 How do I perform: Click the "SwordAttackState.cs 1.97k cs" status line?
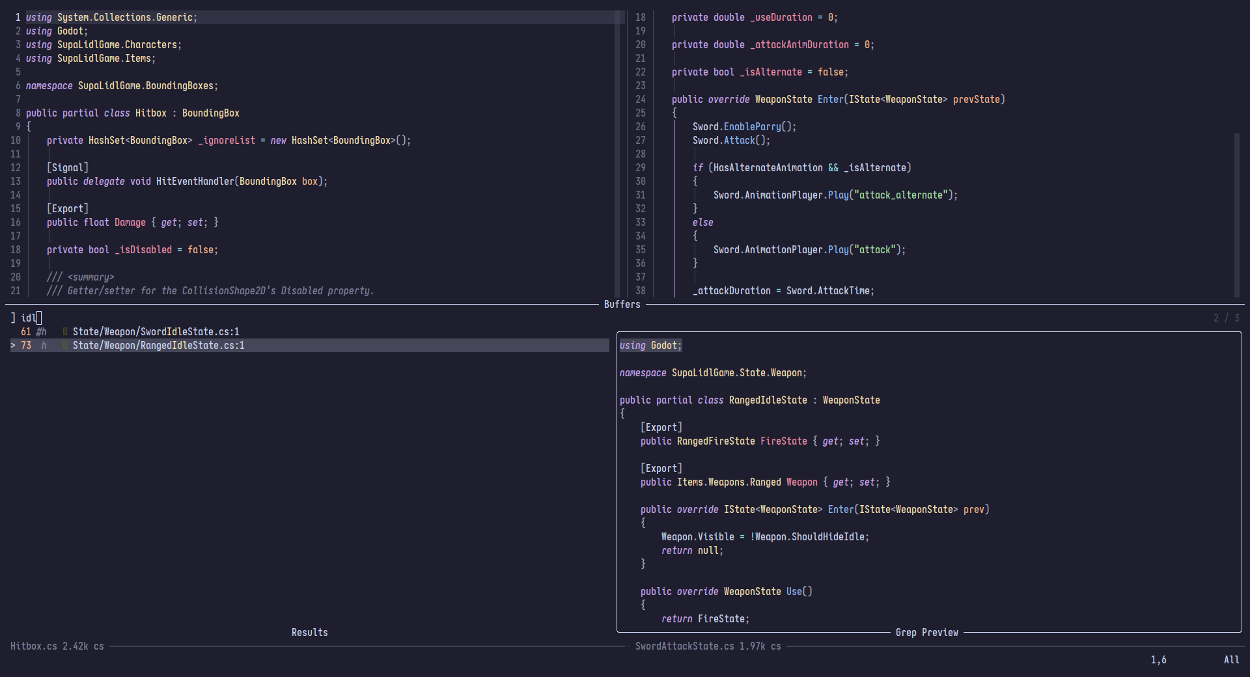tap(708, 646)
